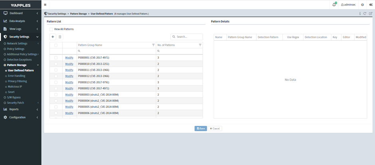Click Modify link for P0000010 (CVE-2013-2251)

point(69,64)
